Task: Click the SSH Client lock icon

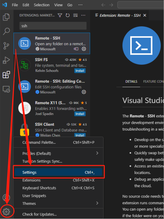Action: [24, 130]
